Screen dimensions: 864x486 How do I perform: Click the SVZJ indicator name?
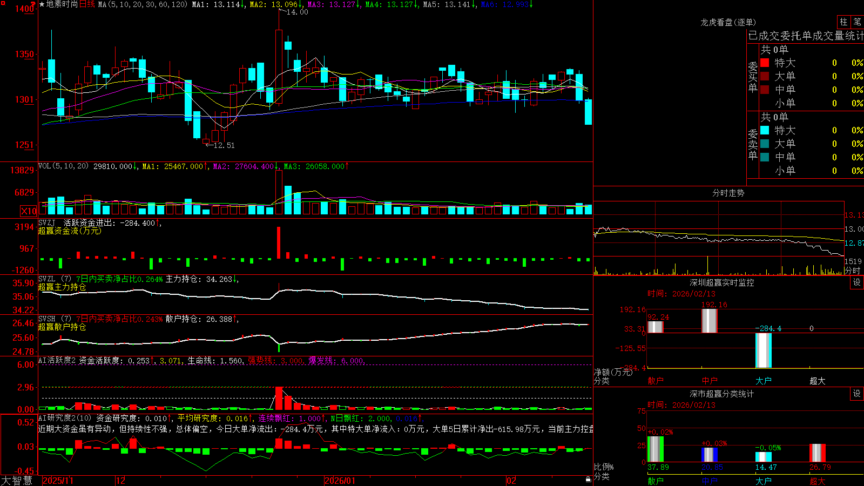click(x=47, y=222)
